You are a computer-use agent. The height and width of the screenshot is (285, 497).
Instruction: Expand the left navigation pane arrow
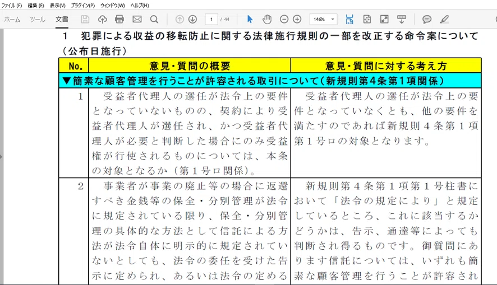(1, 156)
